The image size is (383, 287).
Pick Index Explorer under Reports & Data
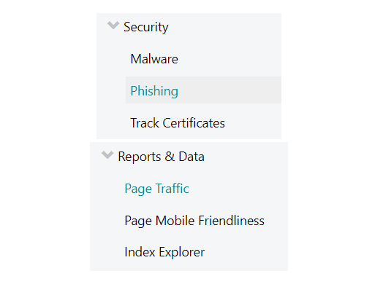164,252
